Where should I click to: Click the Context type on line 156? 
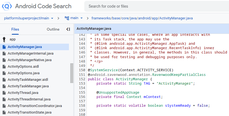coord(134,97)
